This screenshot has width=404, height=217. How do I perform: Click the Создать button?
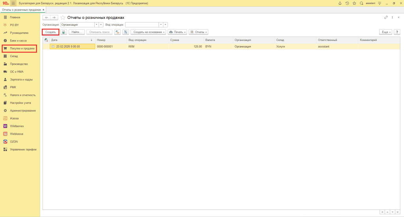50,32
